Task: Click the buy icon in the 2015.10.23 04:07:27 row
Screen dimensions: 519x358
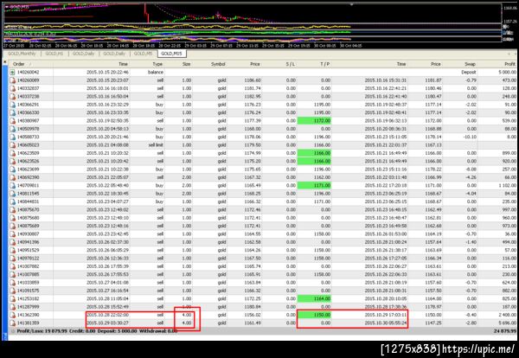Action: [13, 201]
